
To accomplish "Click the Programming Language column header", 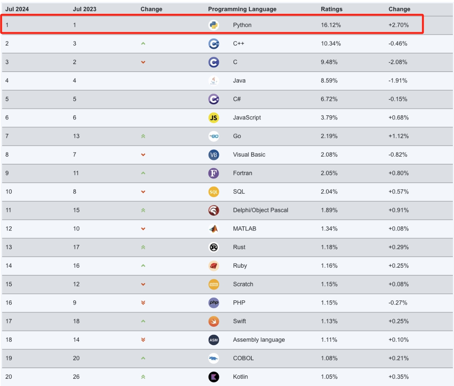I will pyautogui.click(x=242, y=9).
